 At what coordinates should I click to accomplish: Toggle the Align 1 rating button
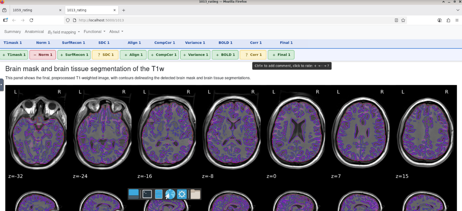(133, 55)
